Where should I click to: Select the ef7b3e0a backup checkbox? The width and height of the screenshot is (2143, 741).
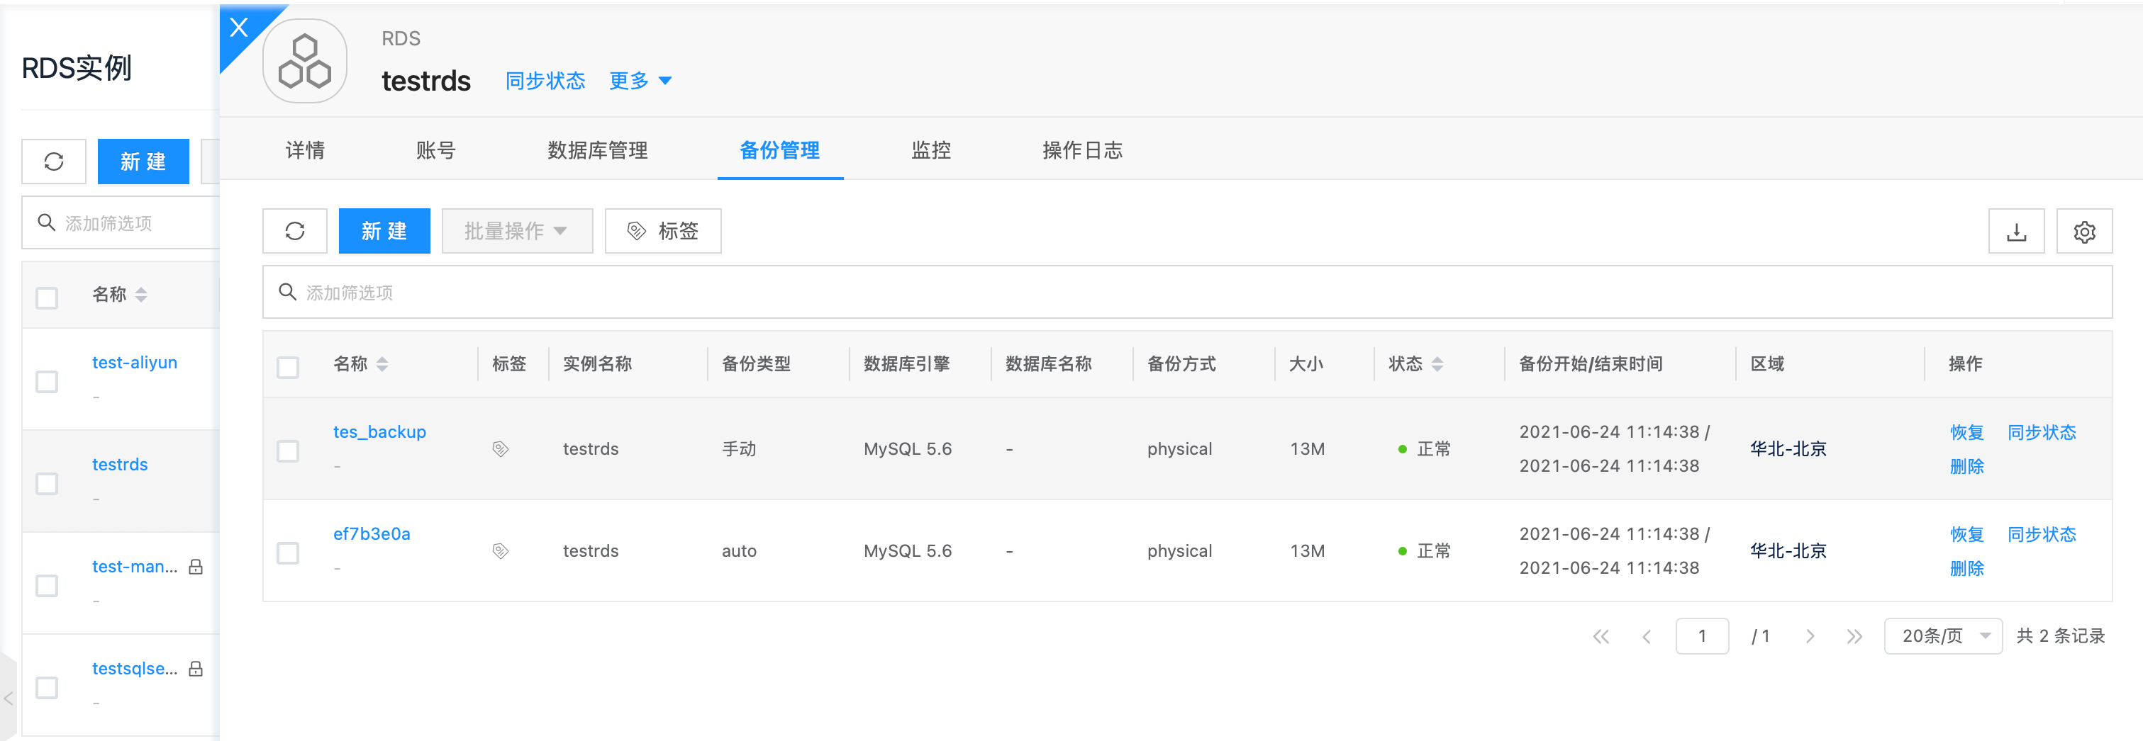(x=288, y=553)
